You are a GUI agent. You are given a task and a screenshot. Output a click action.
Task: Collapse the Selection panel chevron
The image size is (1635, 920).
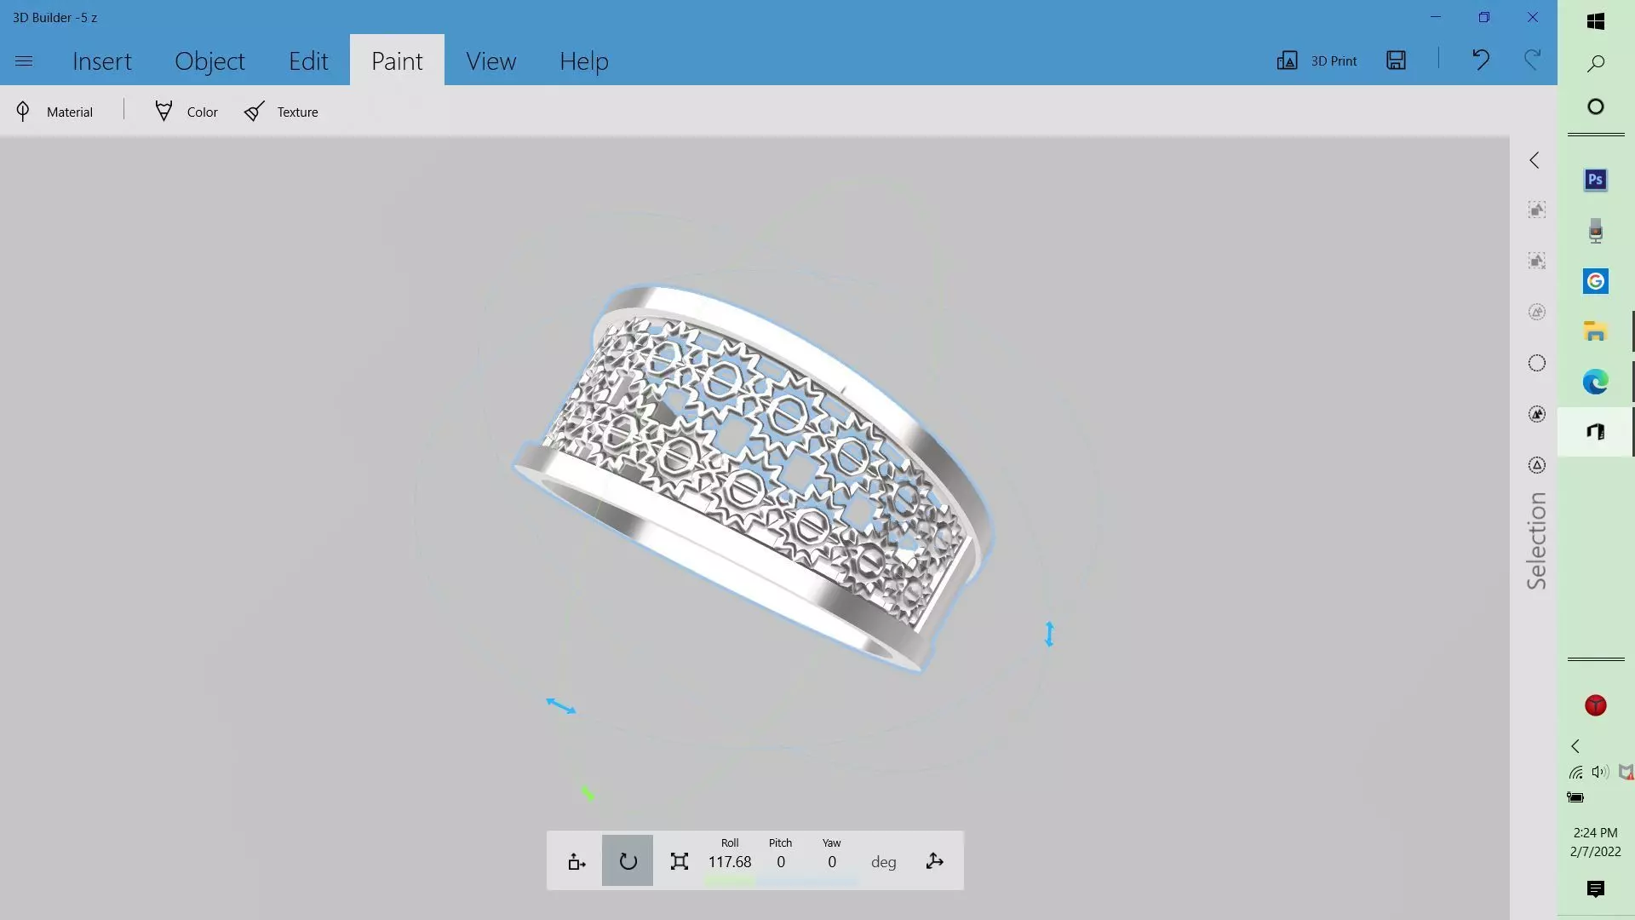[x=1535, y=160]
